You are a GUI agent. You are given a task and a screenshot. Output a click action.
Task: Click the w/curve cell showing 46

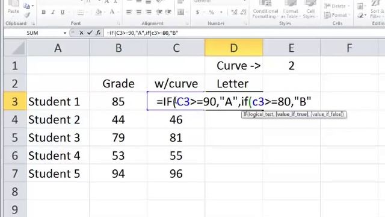(176, 119)
